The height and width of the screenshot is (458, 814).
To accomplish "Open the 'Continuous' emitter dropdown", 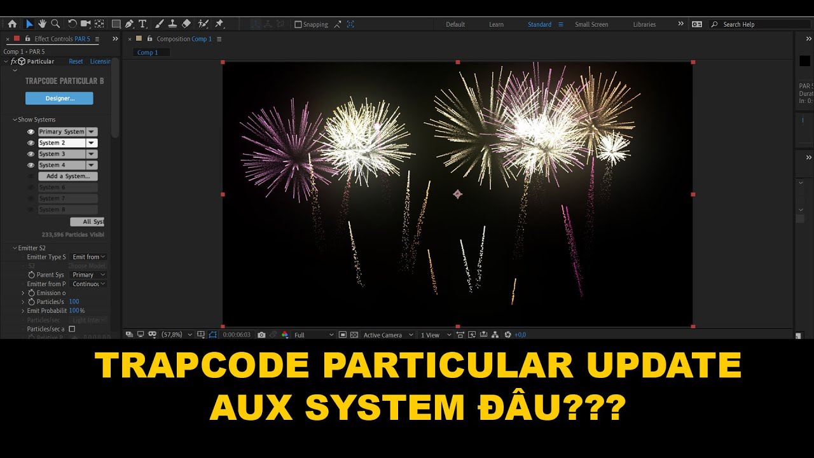I will pos(88,284).
